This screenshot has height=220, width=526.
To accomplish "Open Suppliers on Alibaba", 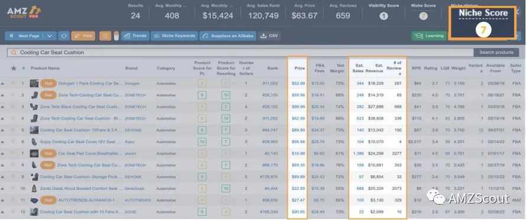I will [228, 36].
